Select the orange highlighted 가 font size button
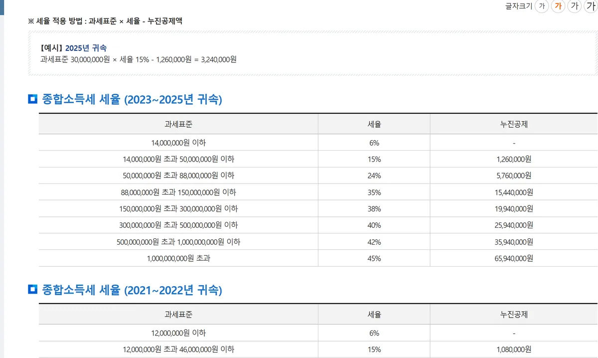The height and width of the screenshot is (358, 598). click(x=558, y=6)
